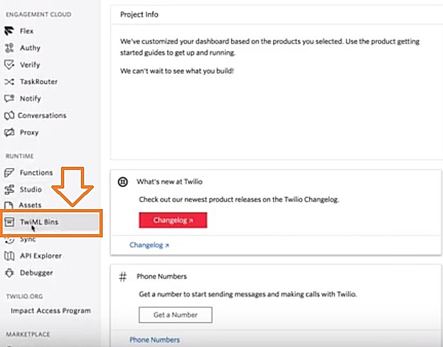Click the 'Check out our newest product releases' text
The image size is (443, 347).
click(x=239, y=199)
